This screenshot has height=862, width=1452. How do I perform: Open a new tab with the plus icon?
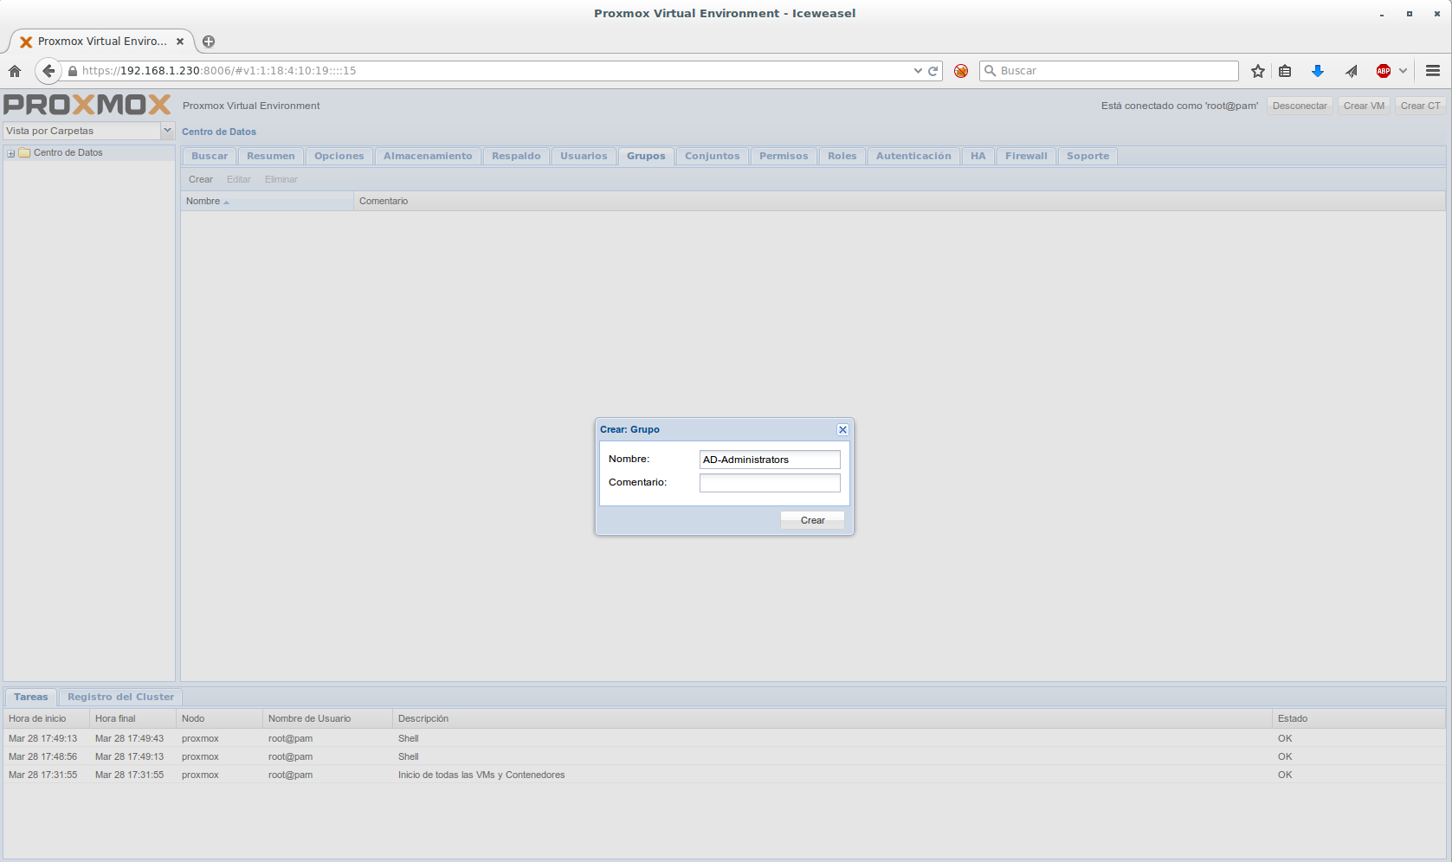pos(209,42)
